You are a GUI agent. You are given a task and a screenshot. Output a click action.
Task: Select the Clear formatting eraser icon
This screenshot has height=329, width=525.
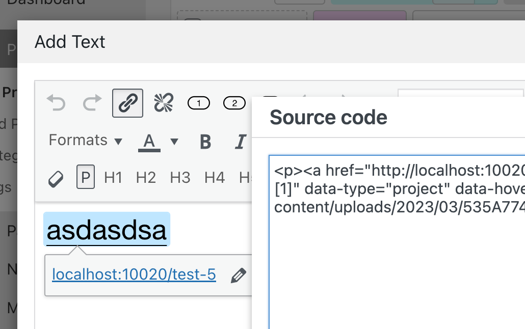(x=56, y=178)
